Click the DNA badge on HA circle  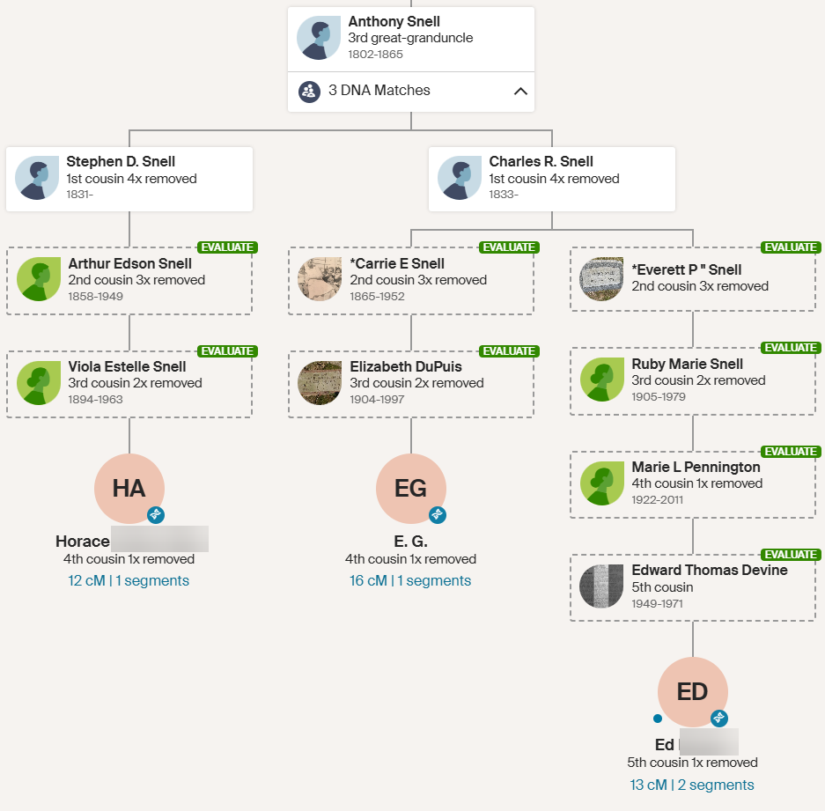tap(156, 514)
